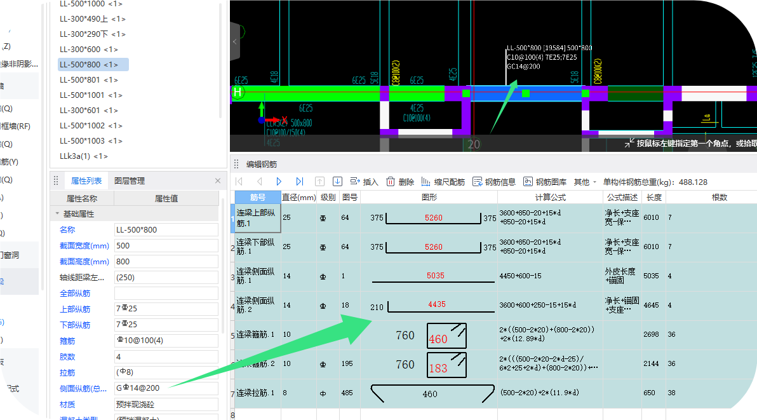
Task: Open 缩尺配筋 tool
Action: (x=443, y=182)
